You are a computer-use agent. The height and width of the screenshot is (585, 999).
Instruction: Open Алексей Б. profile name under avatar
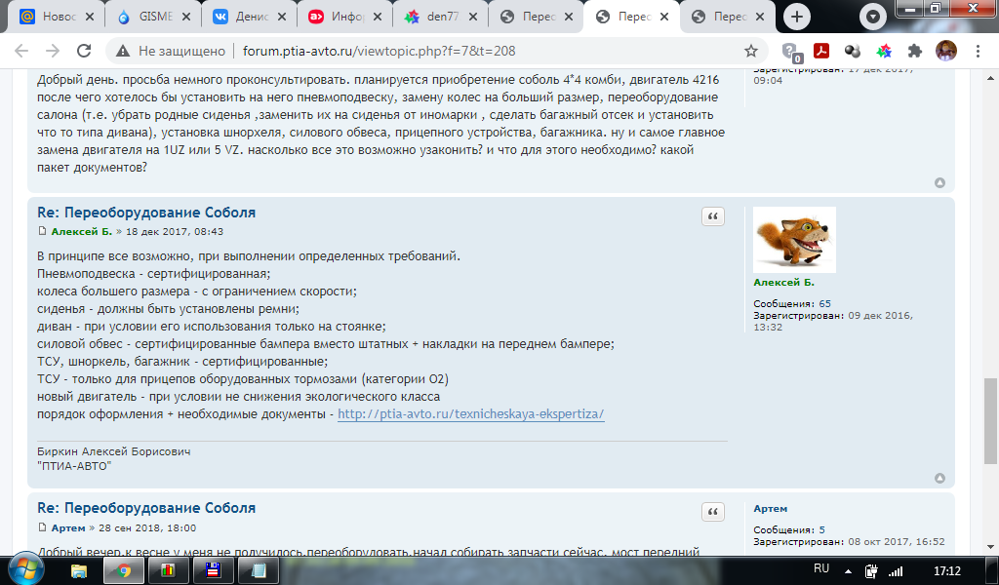coord(783,282)
